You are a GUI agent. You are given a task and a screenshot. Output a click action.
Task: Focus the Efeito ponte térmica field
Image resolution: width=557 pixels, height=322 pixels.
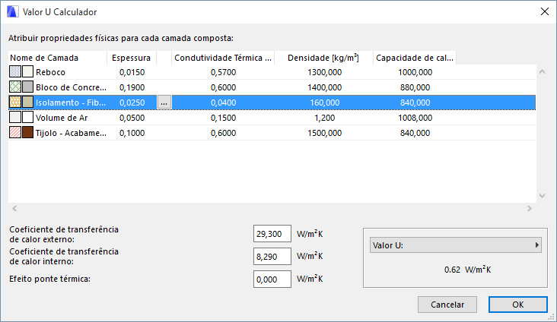272,279
